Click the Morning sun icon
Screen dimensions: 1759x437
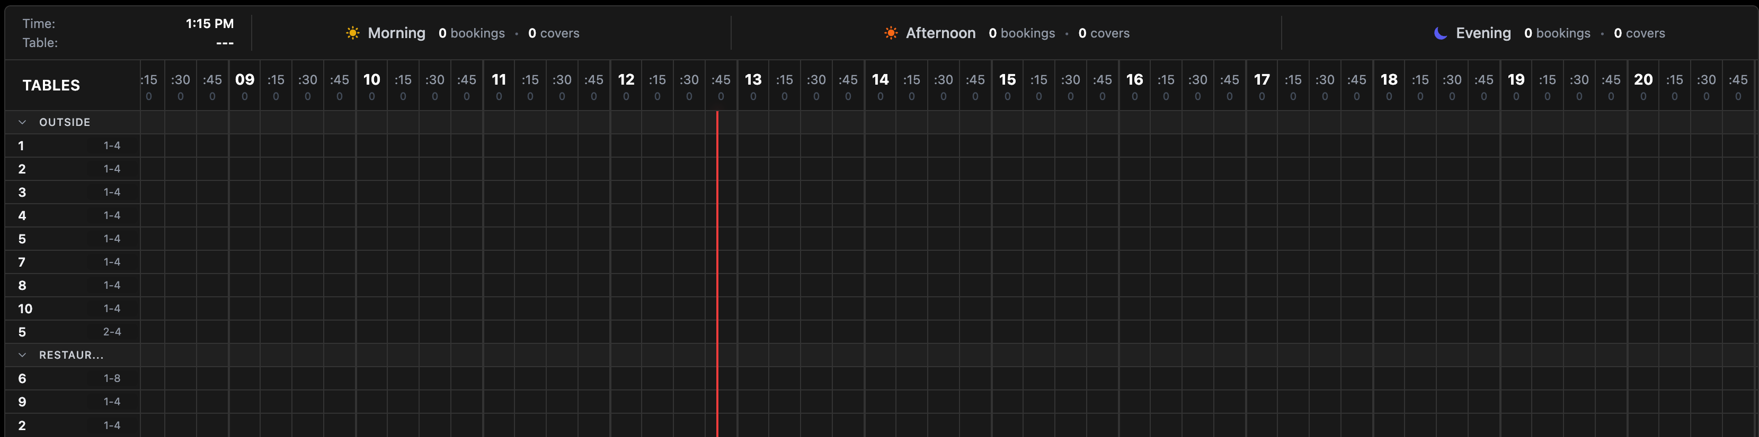[352, 33]
